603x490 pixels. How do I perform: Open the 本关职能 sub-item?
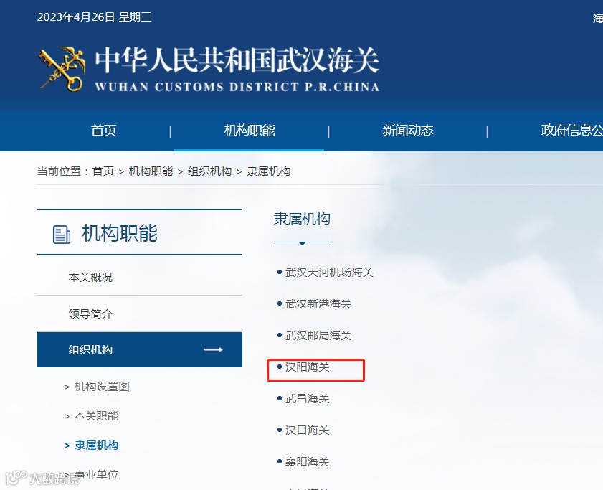[x=96, y=415]
